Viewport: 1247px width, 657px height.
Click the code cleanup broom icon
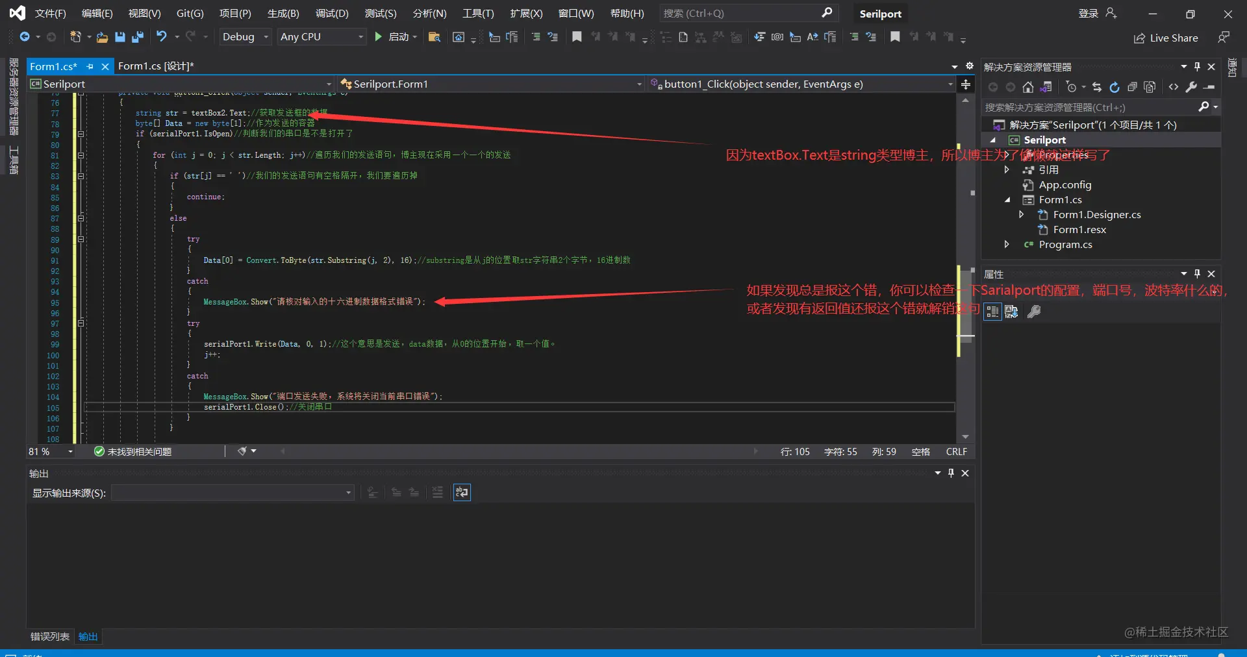tap(242, 451)
